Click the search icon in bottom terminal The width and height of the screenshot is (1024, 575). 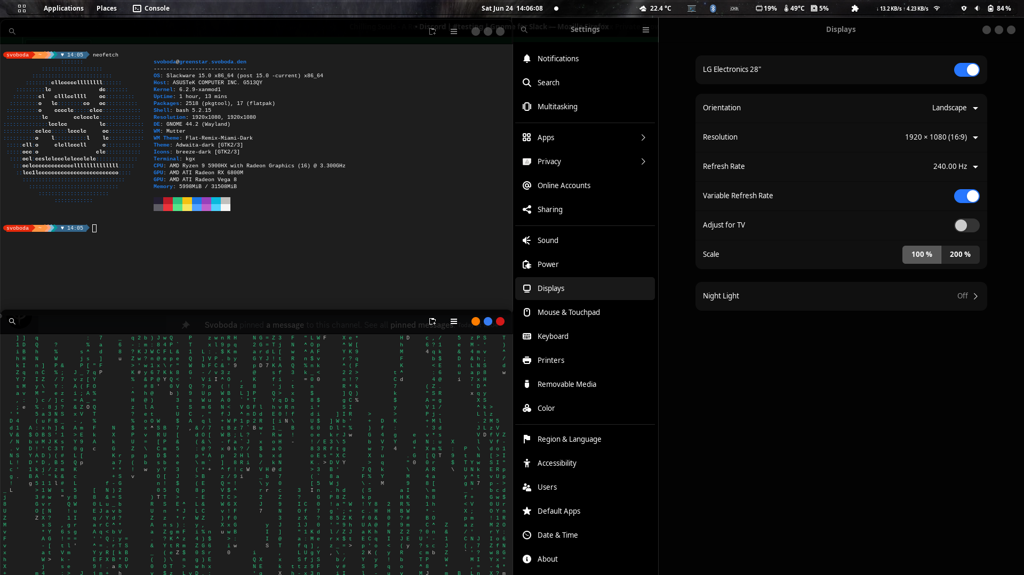pos(12,321)
